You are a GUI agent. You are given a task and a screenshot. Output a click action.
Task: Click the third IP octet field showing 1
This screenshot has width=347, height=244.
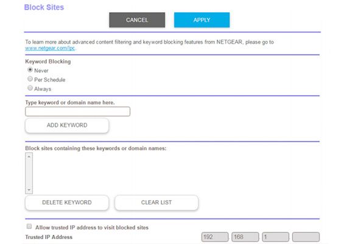tap(276, 237)
